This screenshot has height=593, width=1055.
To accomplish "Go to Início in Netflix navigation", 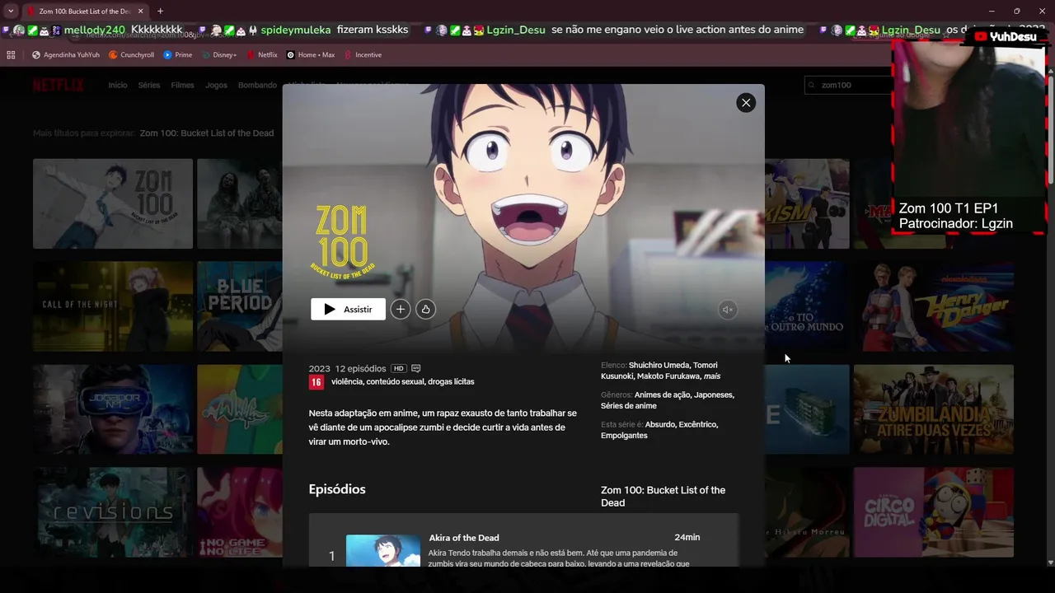I will [118, 85].
